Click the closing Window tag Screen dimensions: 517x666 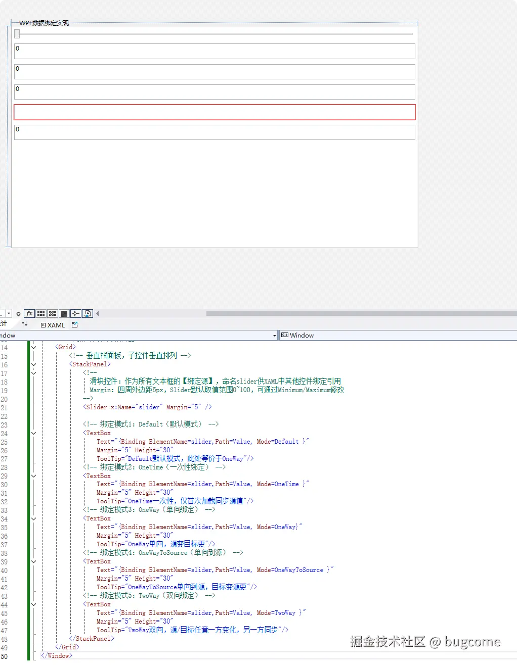(x=57, y=656)
